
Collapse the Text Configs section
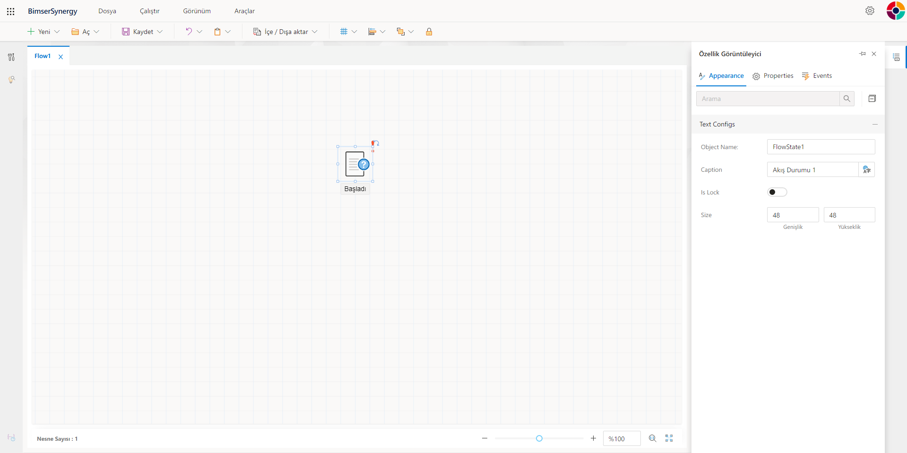coord(875,125)
